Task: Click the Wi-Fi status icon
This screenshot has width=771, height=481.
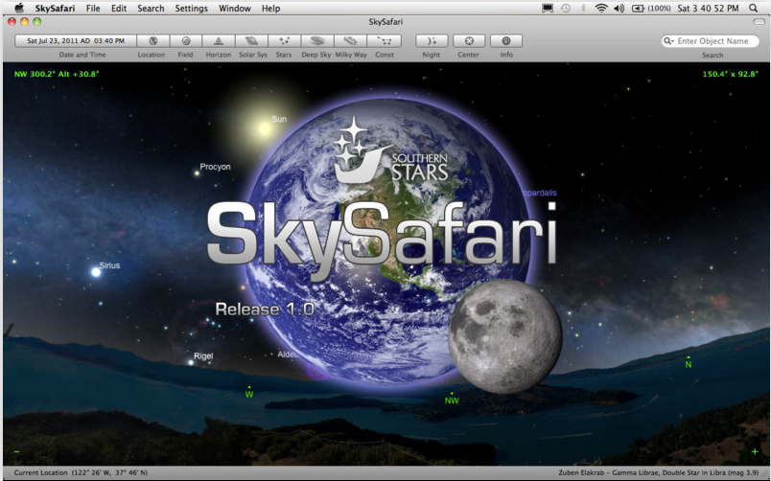Action: tap(601, 9)
